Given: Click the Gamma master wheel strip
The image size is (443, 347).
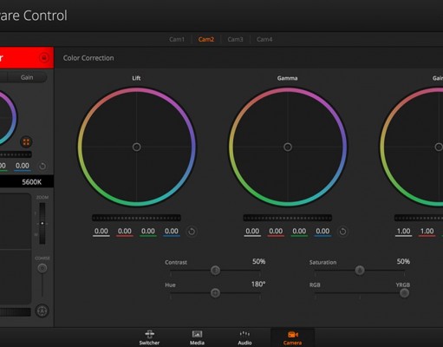Looking at the screenshot, I should coord(288,218).
